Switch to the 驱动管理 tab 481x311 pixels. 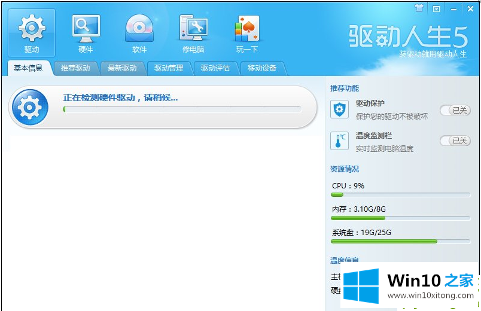tap(169, 68)
